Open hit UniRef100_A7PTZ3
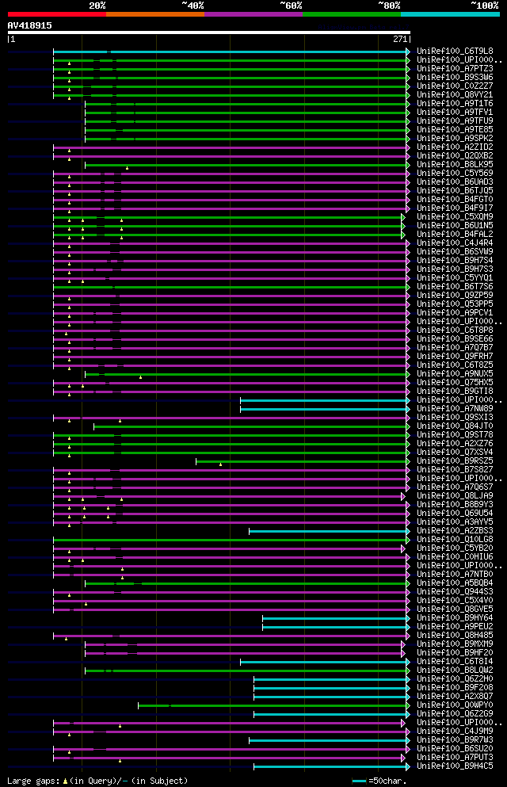This screenshot has width=507, height=787. pyautogui.click(x=455, y=69)
